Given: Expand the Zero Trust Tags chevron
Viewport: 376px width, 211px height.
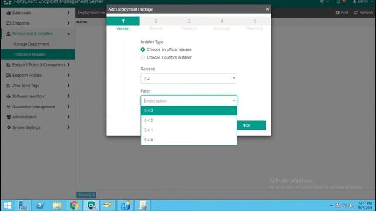Looking at the screenshot, I should pos(68,86).
